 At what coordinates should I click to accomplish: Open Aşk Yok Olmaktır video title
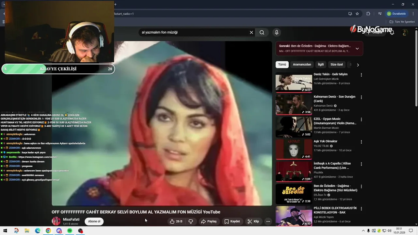326,141
